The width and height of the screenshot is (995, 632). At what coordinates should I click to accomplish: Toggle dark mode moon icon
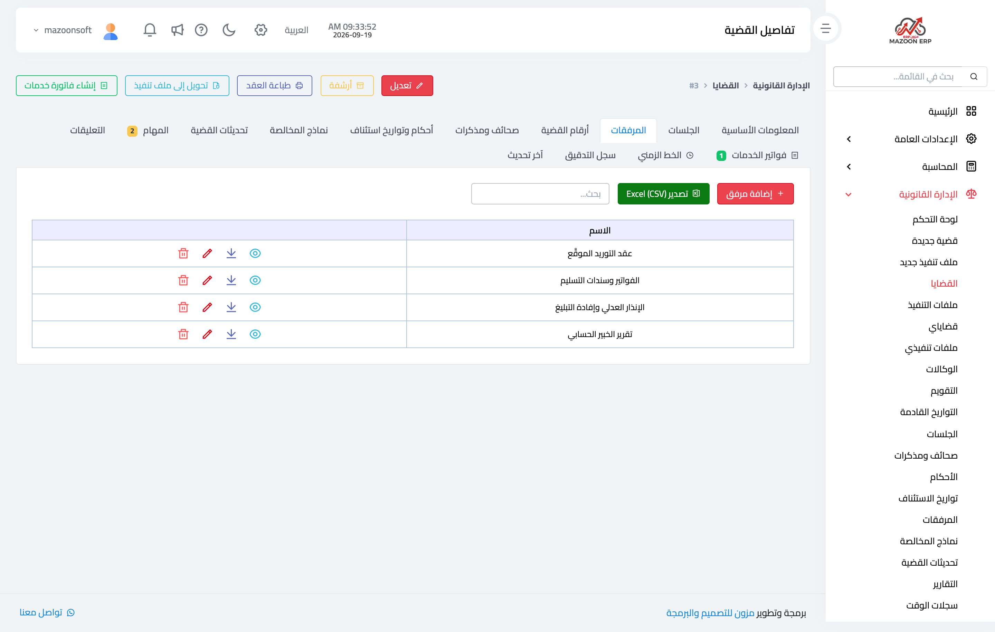pyautogui.click(x=228, y=30)
